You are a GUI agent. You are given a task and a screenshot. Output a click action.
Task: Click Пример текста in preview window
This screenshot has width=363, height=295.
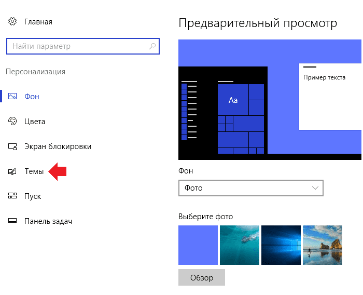point(324,77)
